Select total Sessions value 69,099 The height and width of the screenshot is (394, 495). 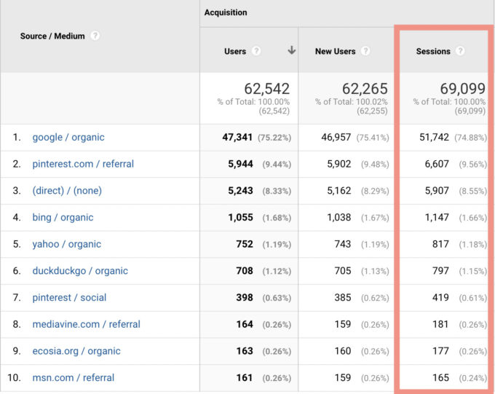coord(462,89)
